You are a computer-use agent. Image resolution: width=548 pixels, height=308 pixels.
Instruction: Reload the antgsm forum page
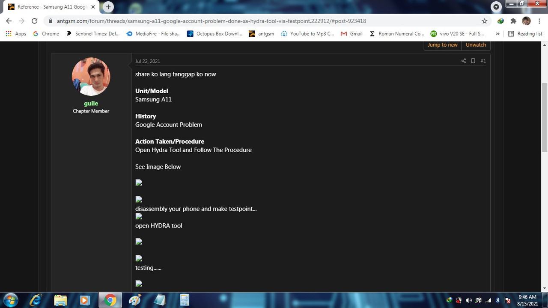pyautogui.click(x=35, y=21)
